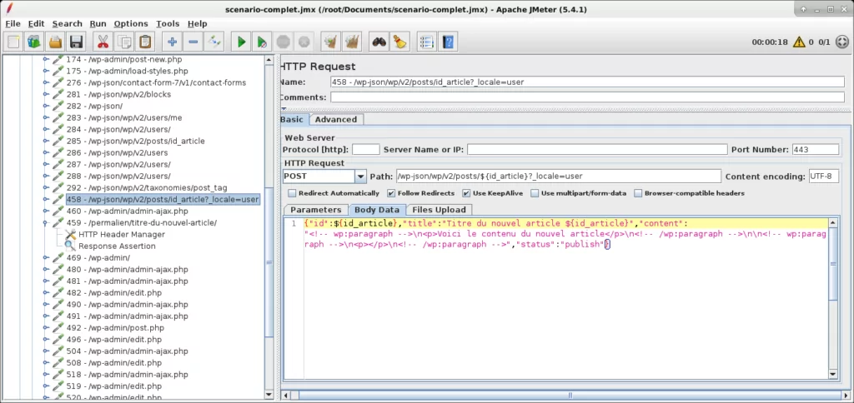
Task: Select the HTTP Header Manager element
Action: coord(122,235)
